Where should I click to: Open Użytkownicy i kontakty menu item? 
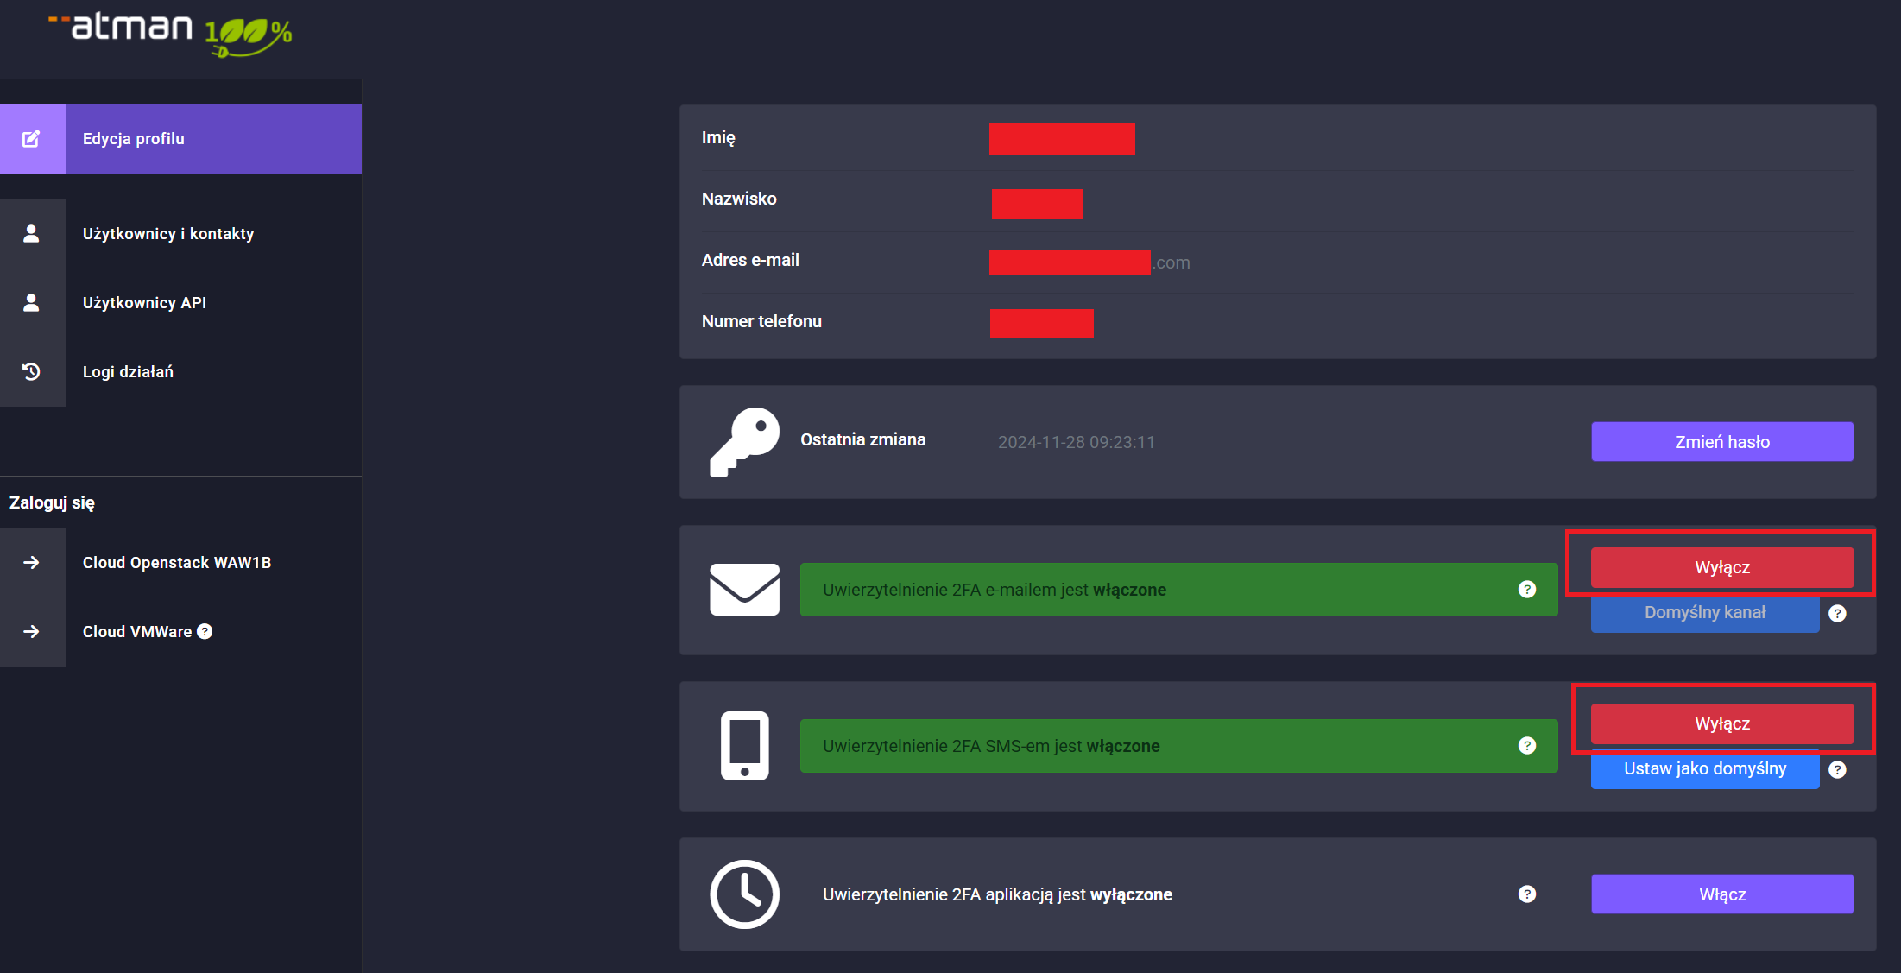(168, 234)
